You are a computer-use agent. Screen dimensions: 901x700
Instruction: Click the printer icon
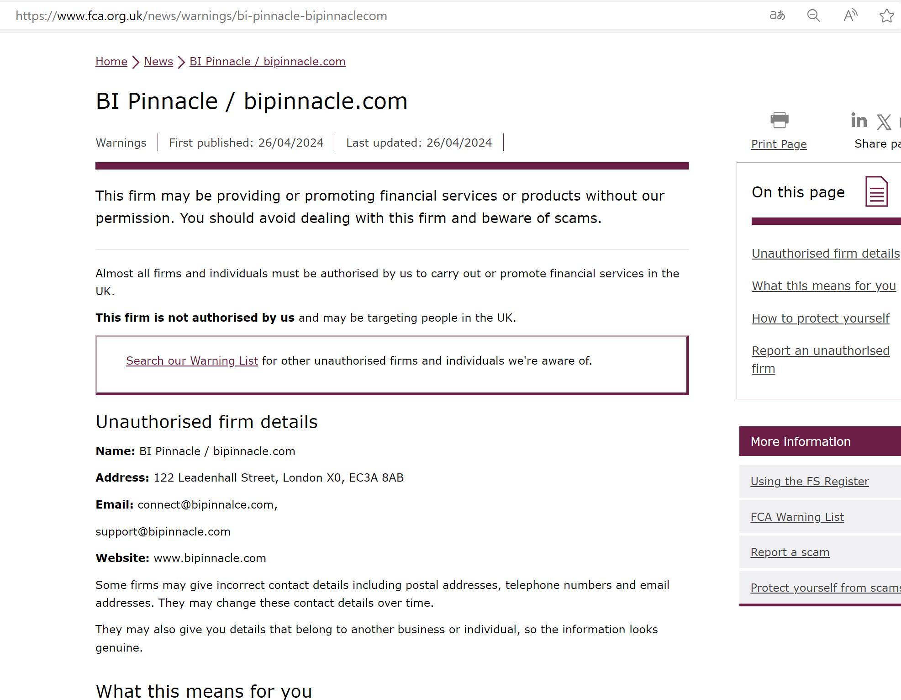[x=779, y=120]
